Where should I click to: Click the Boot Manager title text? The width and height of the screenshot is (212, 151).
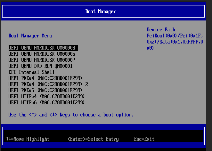[101, 12]
